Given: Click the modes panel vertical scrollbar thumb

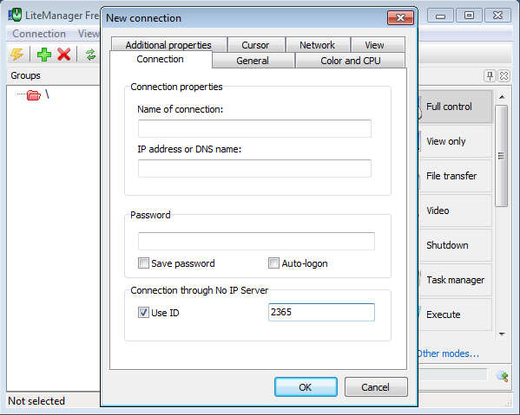Looking at the screenshot, I should coord(502,156).
